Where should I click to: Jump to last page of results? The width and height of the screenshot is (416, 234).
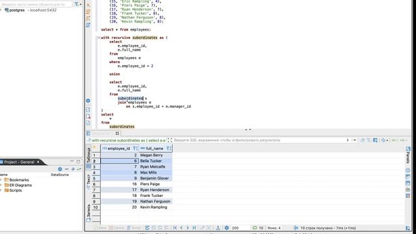pos(194,227)
